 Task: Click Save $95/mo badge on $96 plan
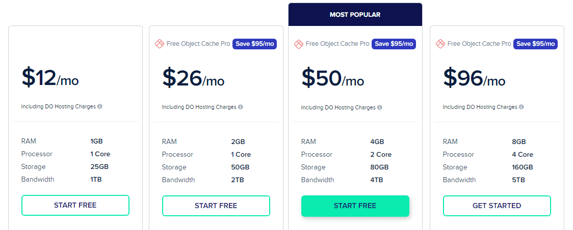(x=535, y=44)
